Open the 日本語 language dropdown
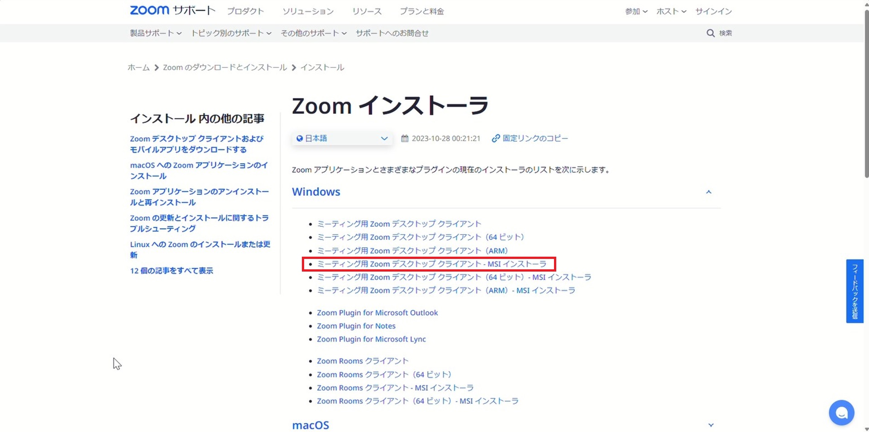869x432 pixels. click(x=342, y=138)
